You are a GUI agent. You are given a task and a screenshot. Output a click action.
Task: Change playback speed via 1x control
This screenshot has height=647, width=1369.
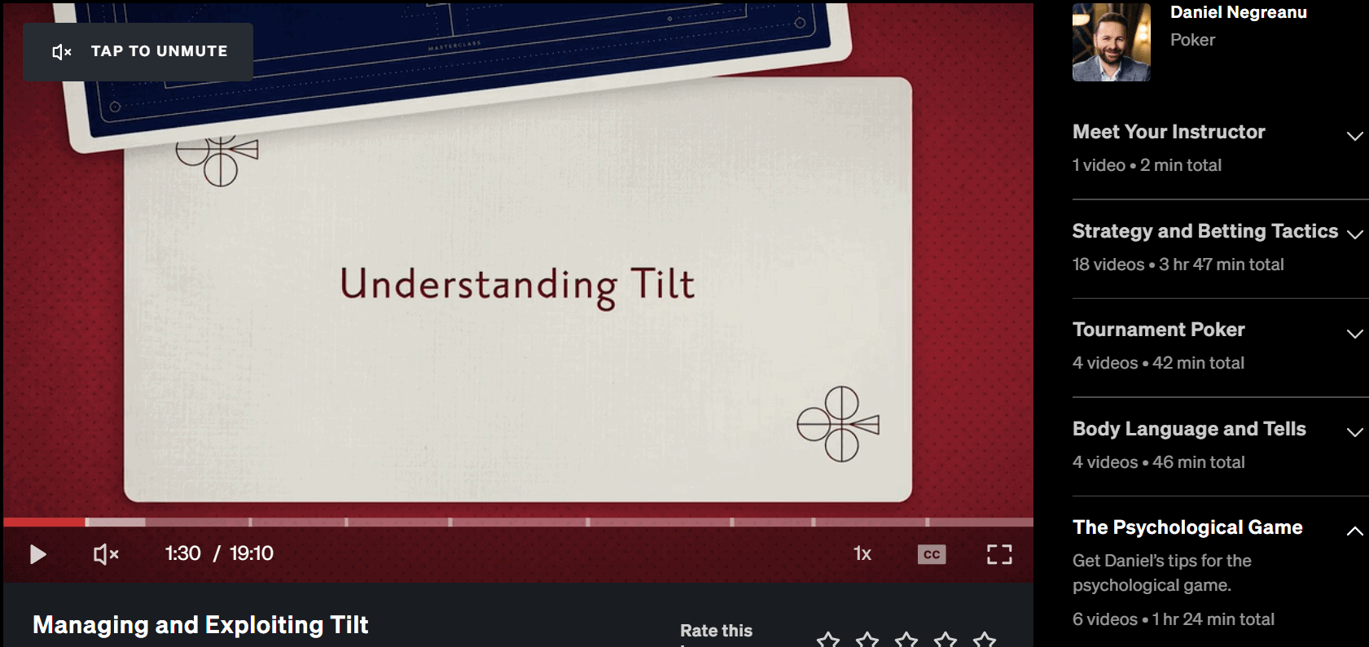pos(862,553)
